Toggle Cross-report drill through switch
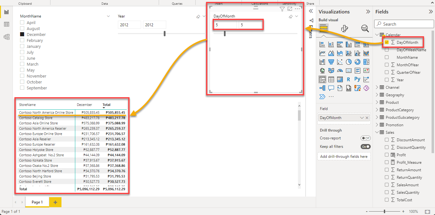 coord(365,138)
